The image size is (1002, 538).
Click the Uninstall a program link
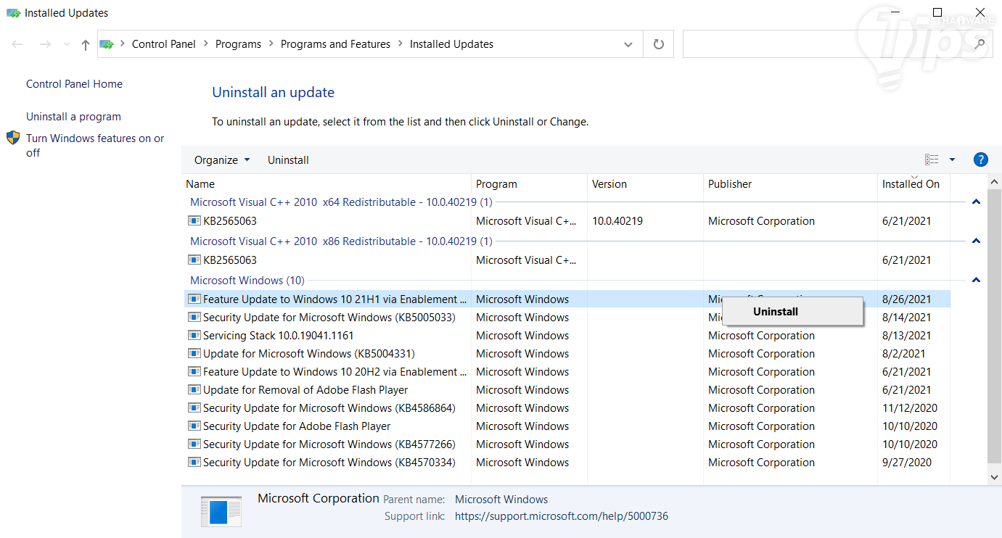(x=73, y=117)
